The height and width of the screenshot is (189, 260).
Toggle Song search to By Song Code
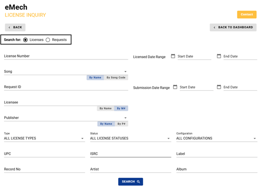pos(116,78)
